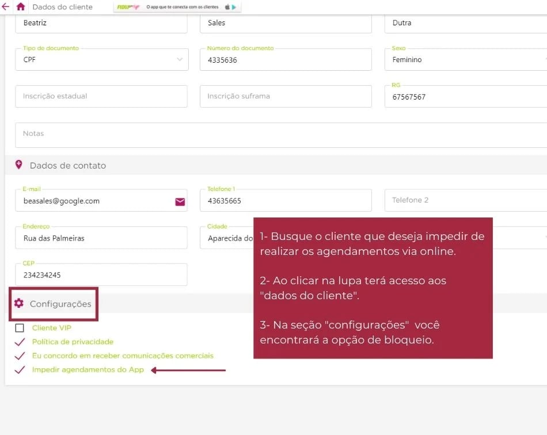Click the middle name field Sales
This screenshot has height=435, width=547.
click(286, 24)
